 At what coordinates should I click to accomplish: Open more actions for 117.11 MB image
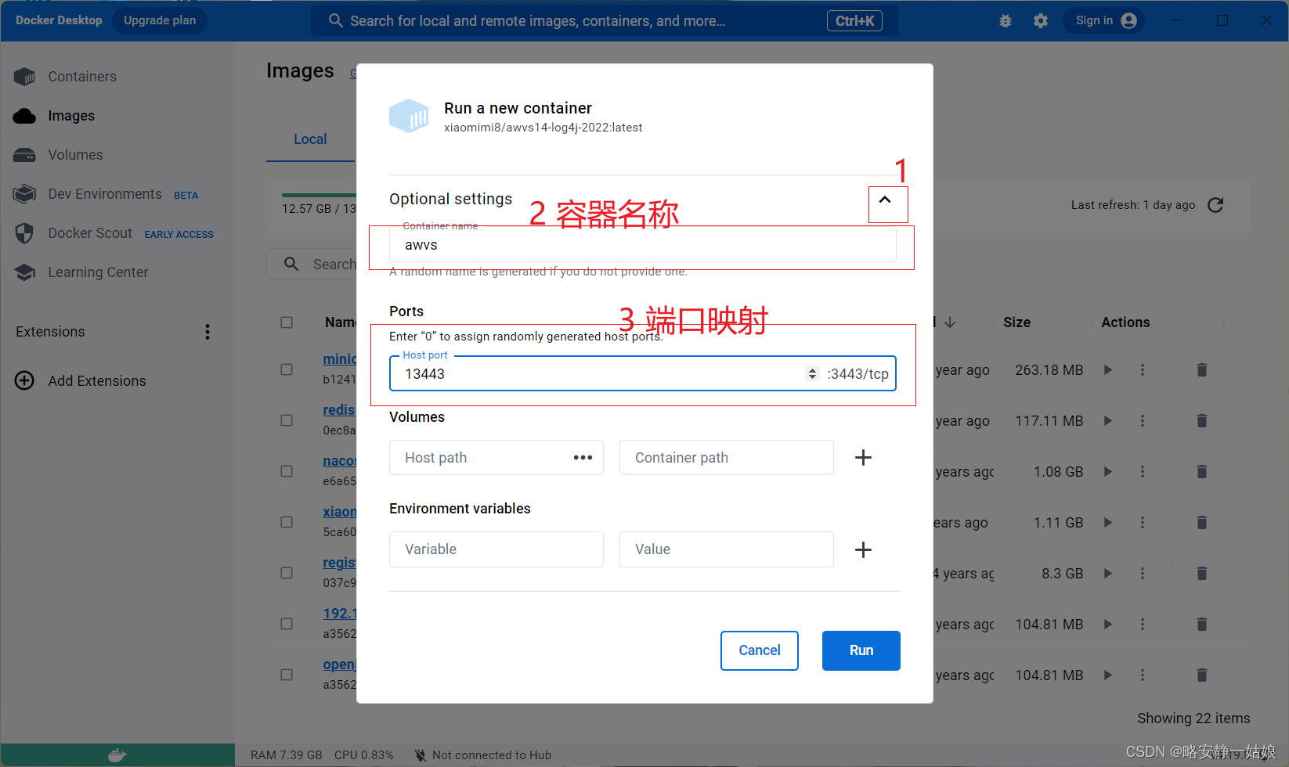pyautogui.click(x=1143, y=420)
